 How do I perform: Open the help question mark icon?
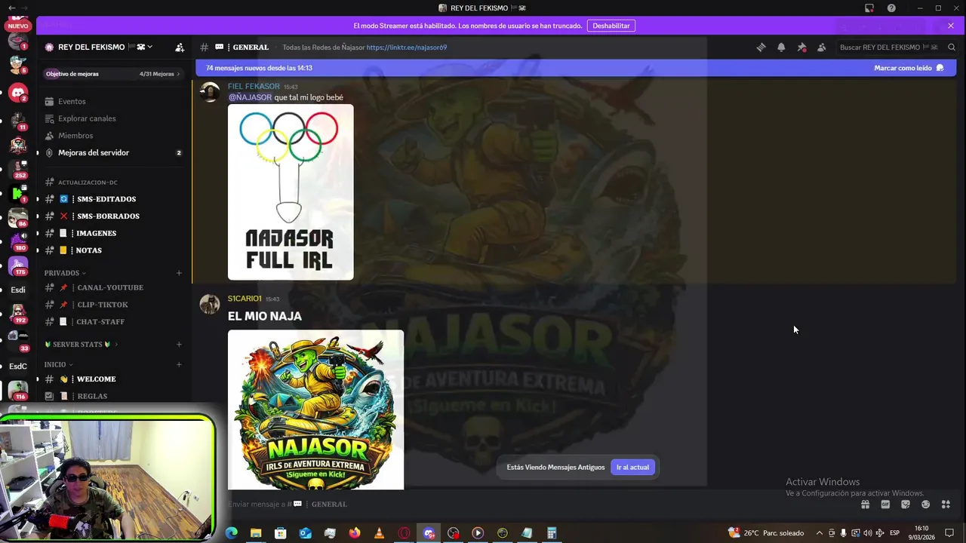click(x=891, y=8)
